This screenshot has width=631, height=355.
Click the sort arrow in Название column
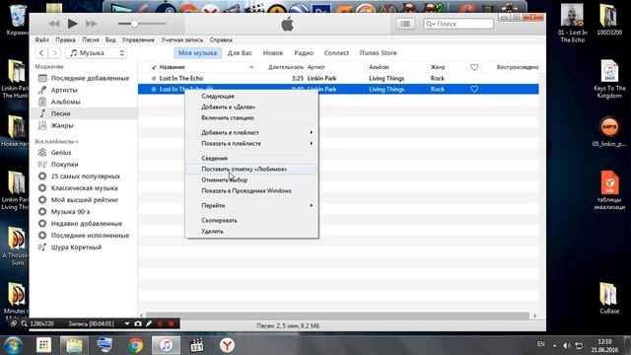click(x=251, y=67)
